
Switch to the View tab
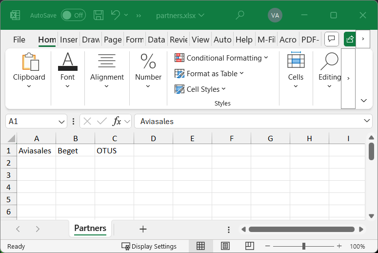click(x=200, y=40)
